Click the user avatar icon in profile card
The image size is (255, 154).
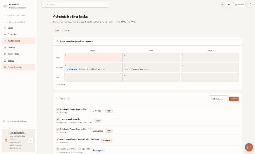(x=6, y=140)
